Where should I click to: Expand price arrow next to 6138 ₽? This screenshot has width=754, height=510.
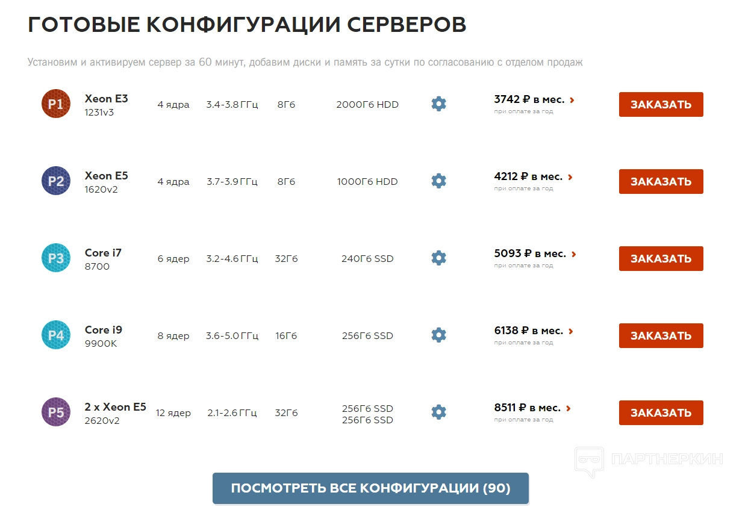coord(570,331)
